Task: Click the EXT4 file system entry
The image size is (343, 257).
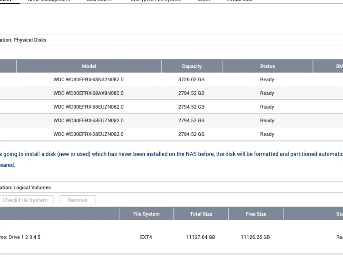Action: click(146, 237)
